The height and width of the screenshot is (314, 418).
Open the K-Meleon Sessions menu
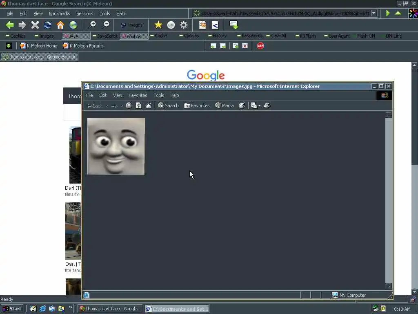click(85, 13)
